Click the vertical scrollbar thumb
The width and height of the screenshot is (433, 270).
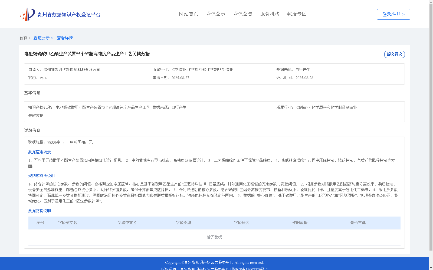click(431, 127)
